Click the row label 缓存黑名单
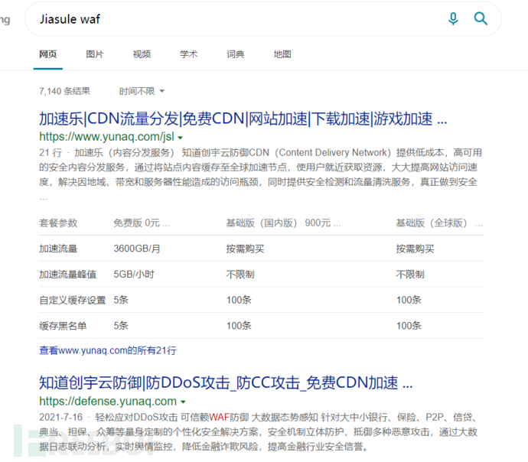Screen dimensions: 528x462 pyautogui.click(x=63, y=326)
